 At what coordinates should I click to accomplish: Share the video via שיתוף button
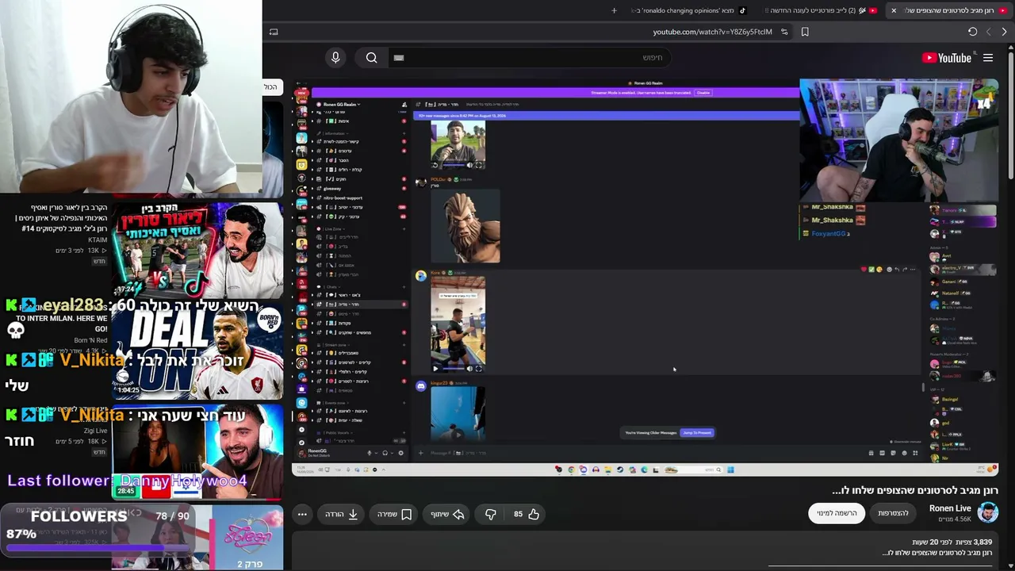click(447, 514)
